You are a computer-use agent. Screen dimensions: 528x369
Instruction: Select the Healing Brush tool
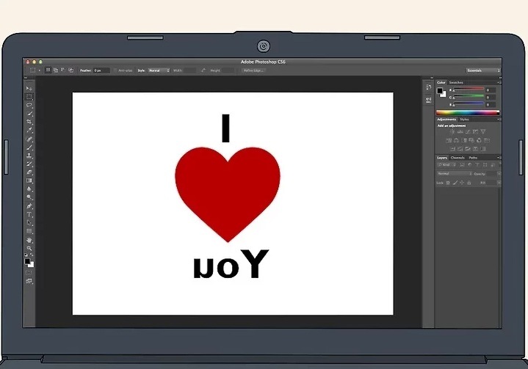pyautogui.click(x=29, y=139)
